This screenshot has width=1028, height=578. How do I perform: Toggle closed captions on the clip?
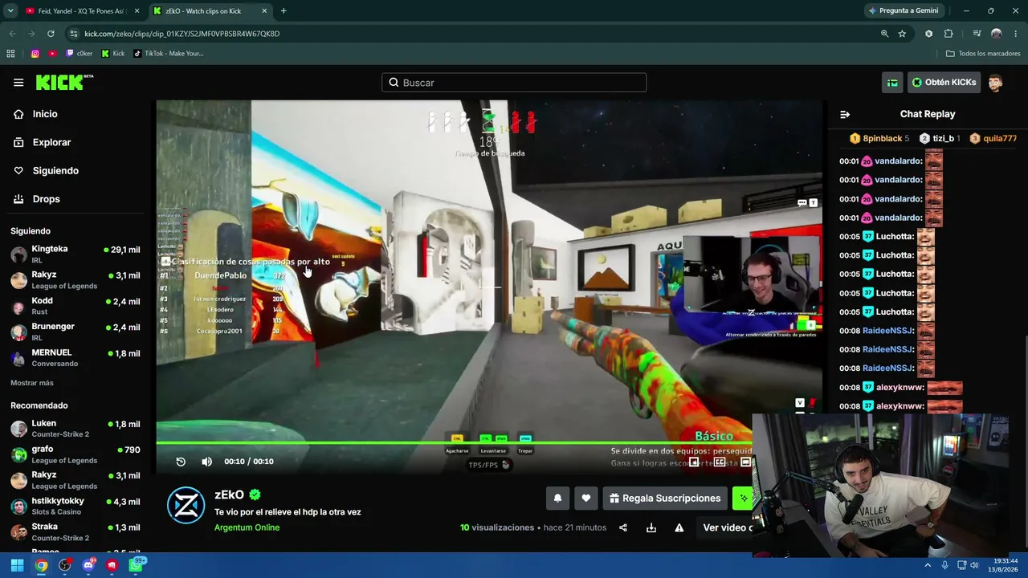point(720,462)
